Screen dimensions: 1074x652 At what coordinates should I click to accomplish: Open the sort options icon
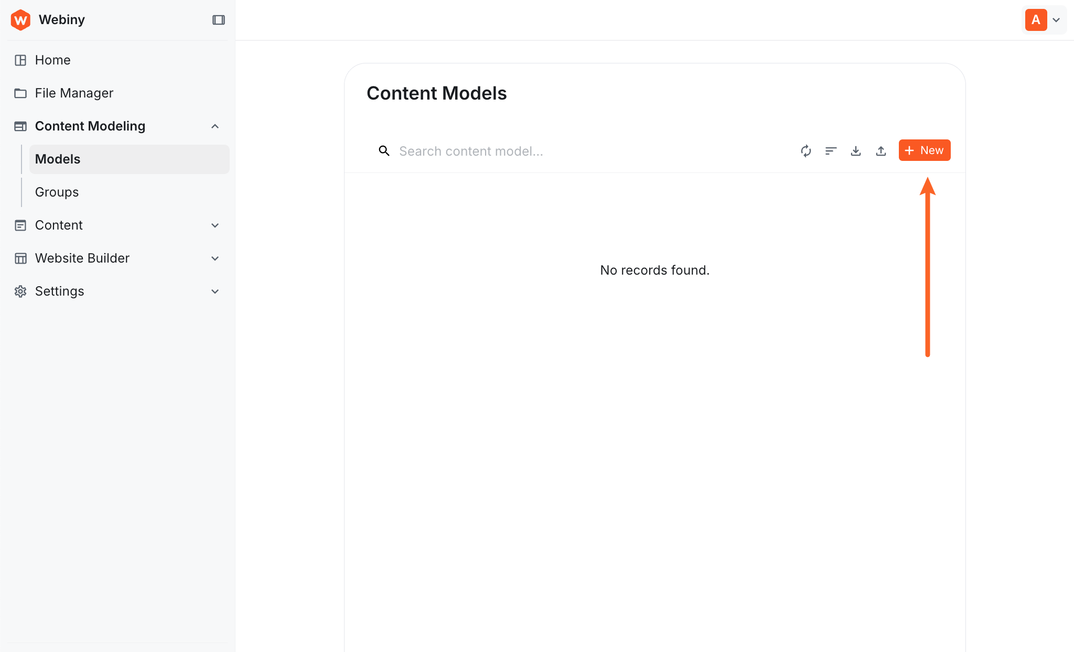pyautogui.click(x=831, y=151)
